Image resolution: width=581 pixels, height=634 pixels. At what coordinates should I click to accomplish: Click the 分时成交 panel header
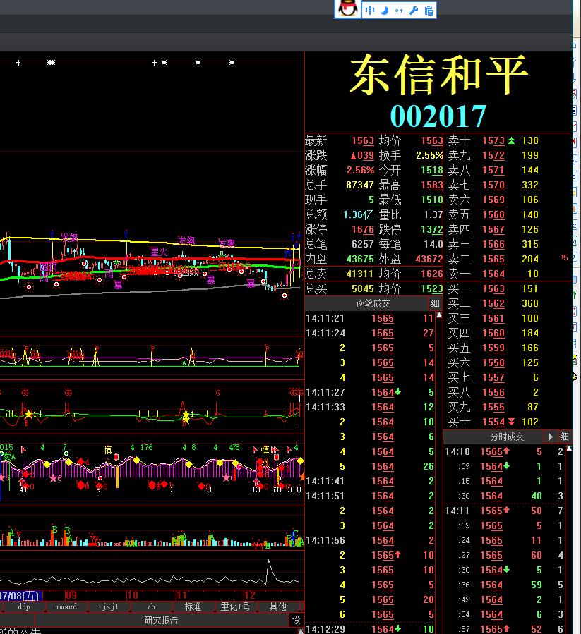pos(507,437)
